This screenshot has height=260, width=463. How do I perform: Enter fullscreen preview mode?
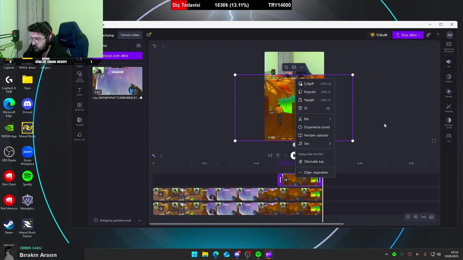434,141
